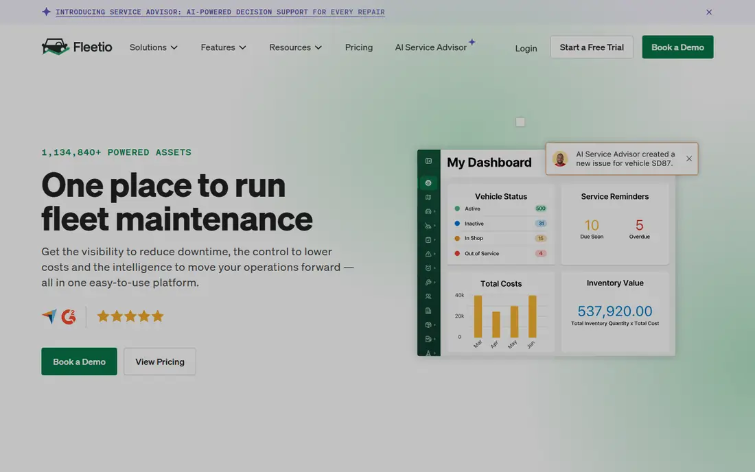
Task: Click the Out of Service badge 4
Action: 541,253
